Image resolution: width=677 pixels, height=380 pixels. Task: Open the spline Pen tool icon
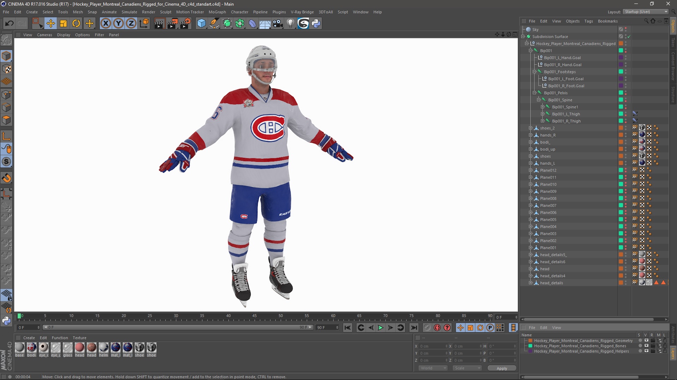[x=214, y=24]
